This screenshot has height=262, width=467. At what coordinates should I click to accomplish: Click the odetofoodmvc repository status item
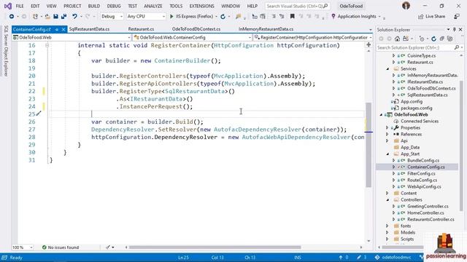tap(393, 258)
